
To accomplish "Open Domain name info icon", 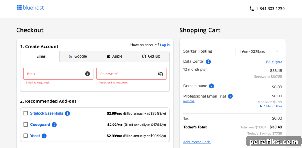I will 211,86.
